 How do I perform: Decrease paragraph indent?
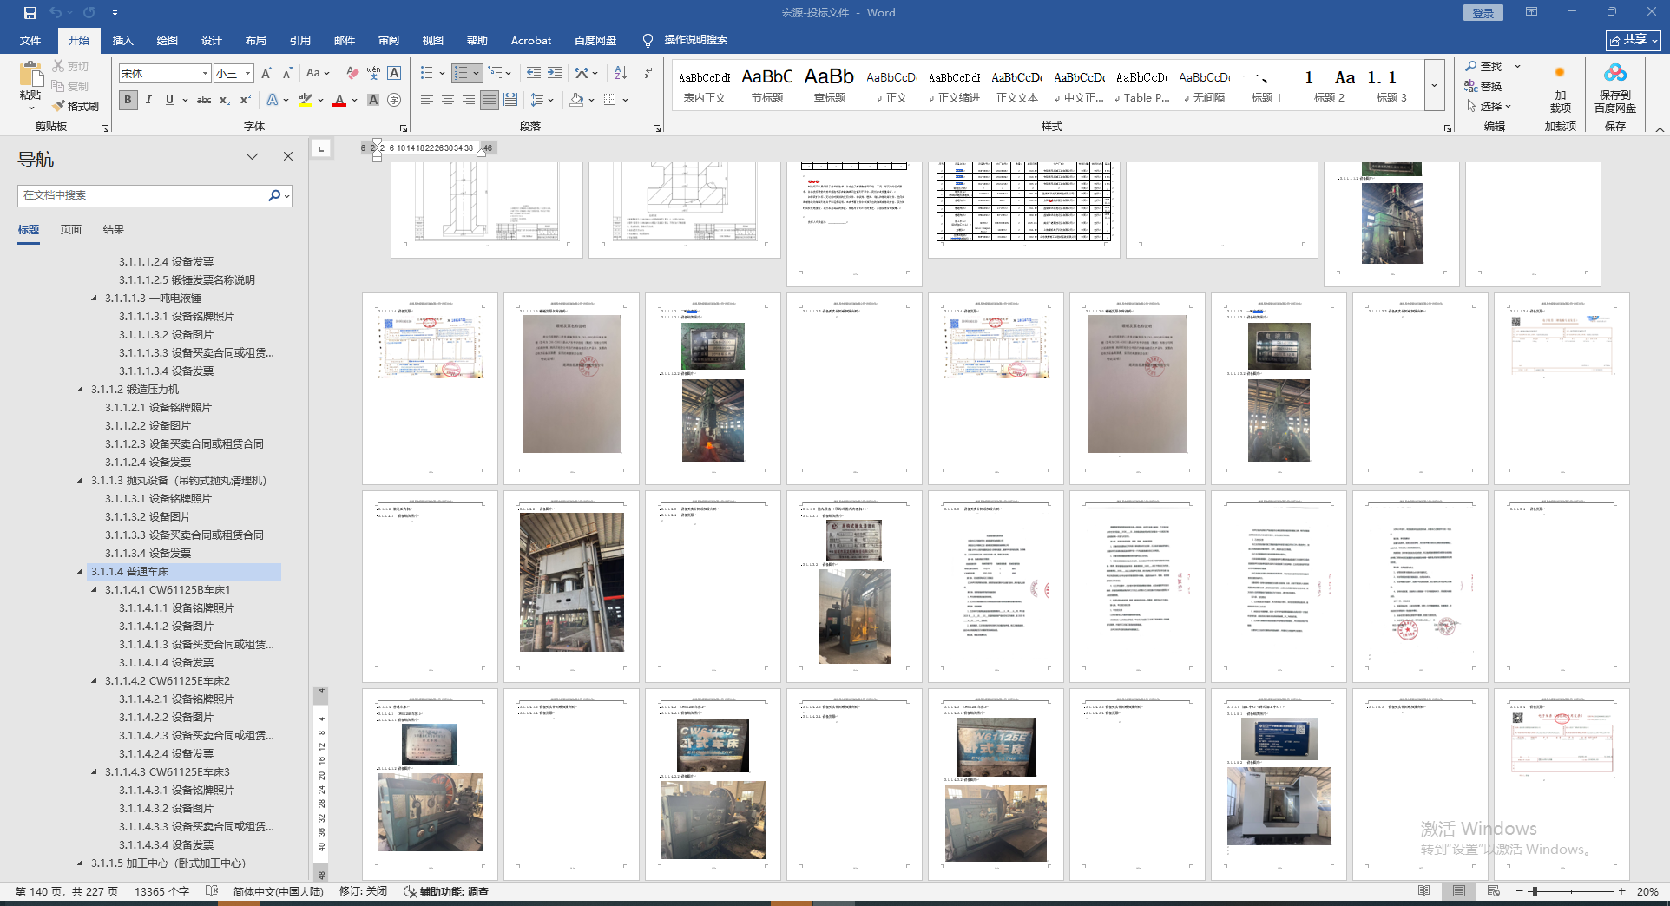533,74
